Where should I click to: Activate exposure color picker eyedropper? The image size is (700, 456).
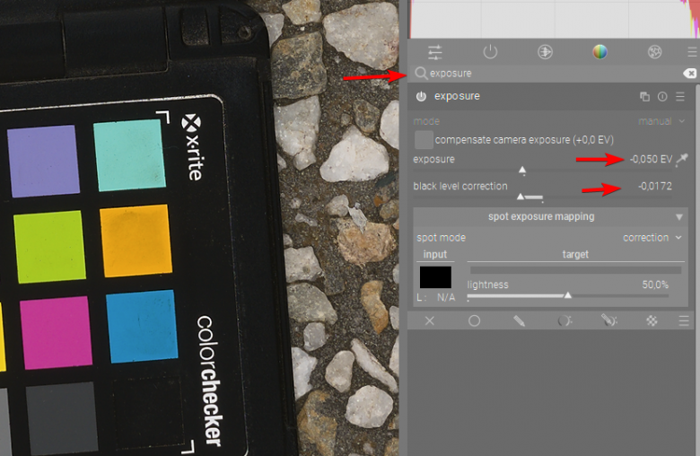coord(682,159)
